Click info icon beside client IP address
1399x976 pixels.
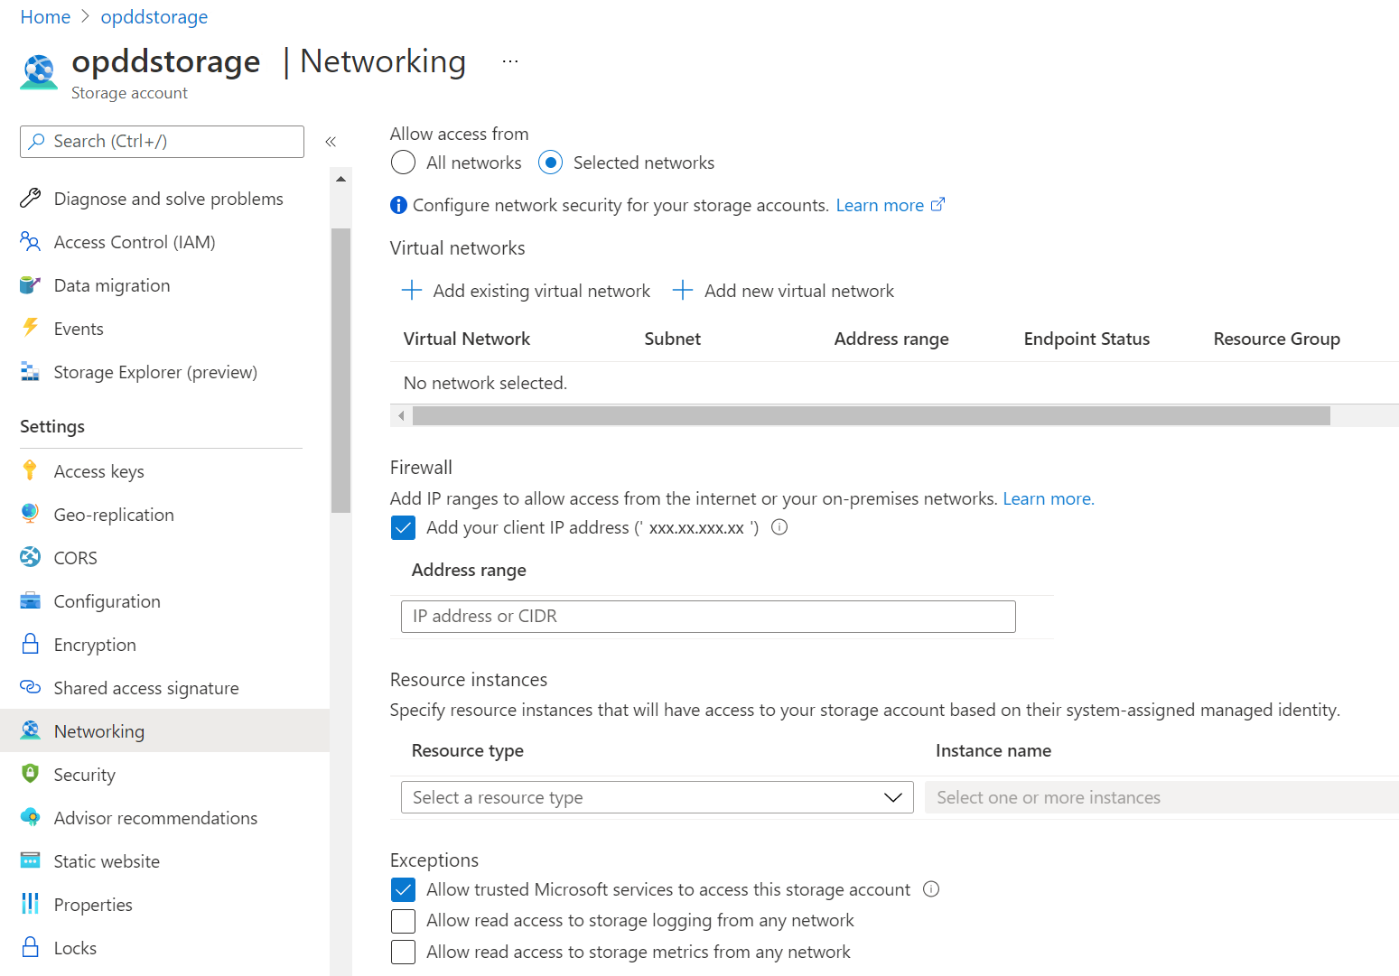779,527
